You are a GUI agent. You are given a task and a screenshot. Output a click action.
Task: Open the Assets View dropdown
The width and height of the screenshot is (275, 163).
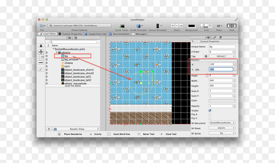pos(76,129)
